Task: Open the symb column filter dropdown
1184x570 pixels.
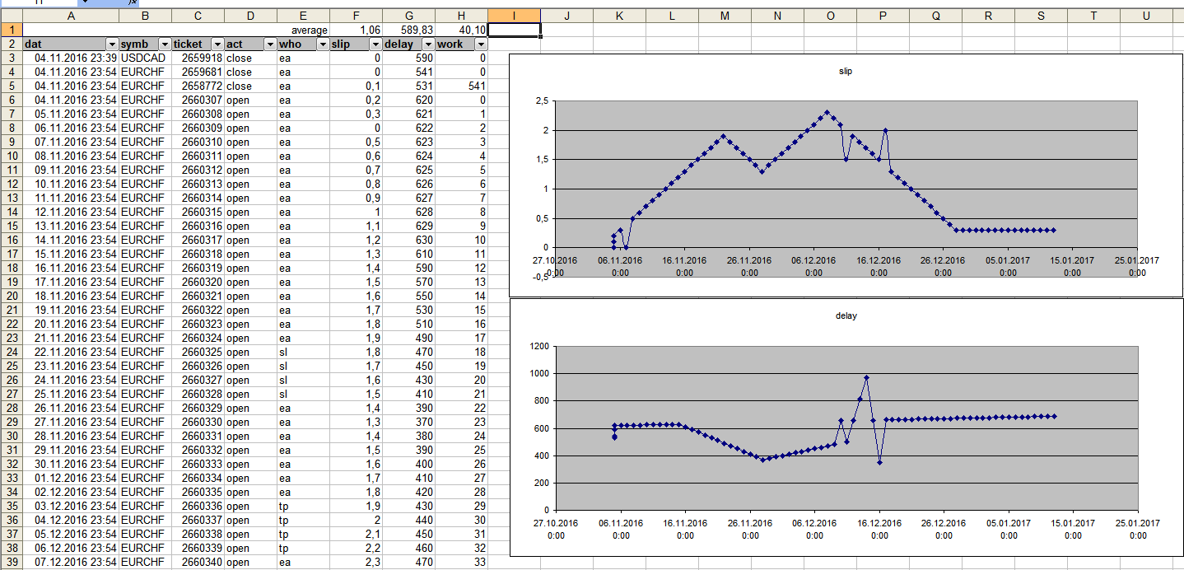Action: (x=165, y=44)
